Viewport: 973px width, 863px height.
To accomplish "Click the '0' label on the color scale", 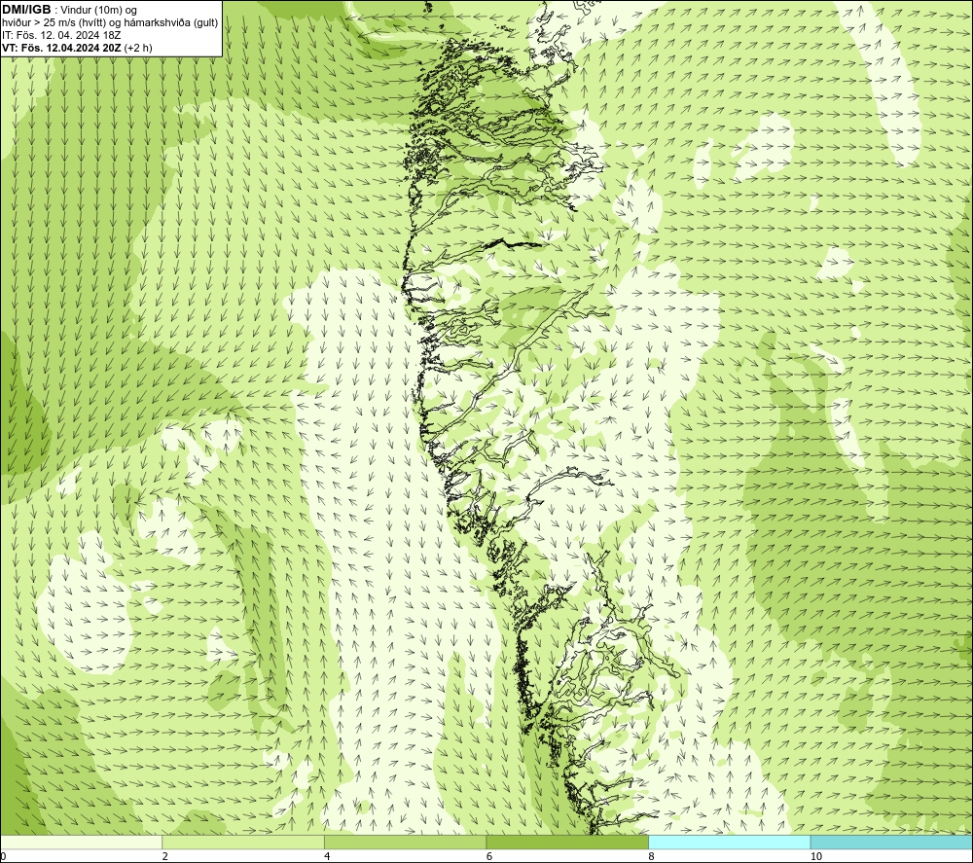I will [x=4, y=856].
